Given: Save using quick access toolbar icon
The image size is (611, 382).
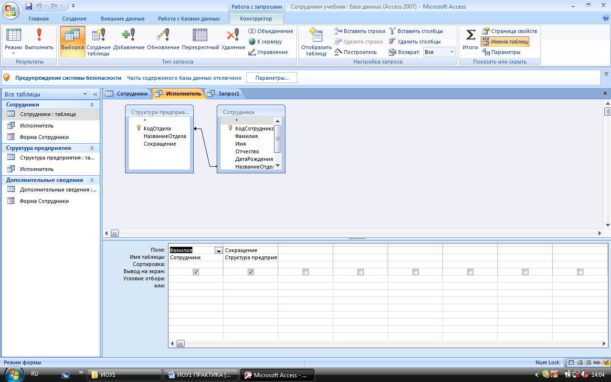Looking at the screenshot, I should [29, 7].
